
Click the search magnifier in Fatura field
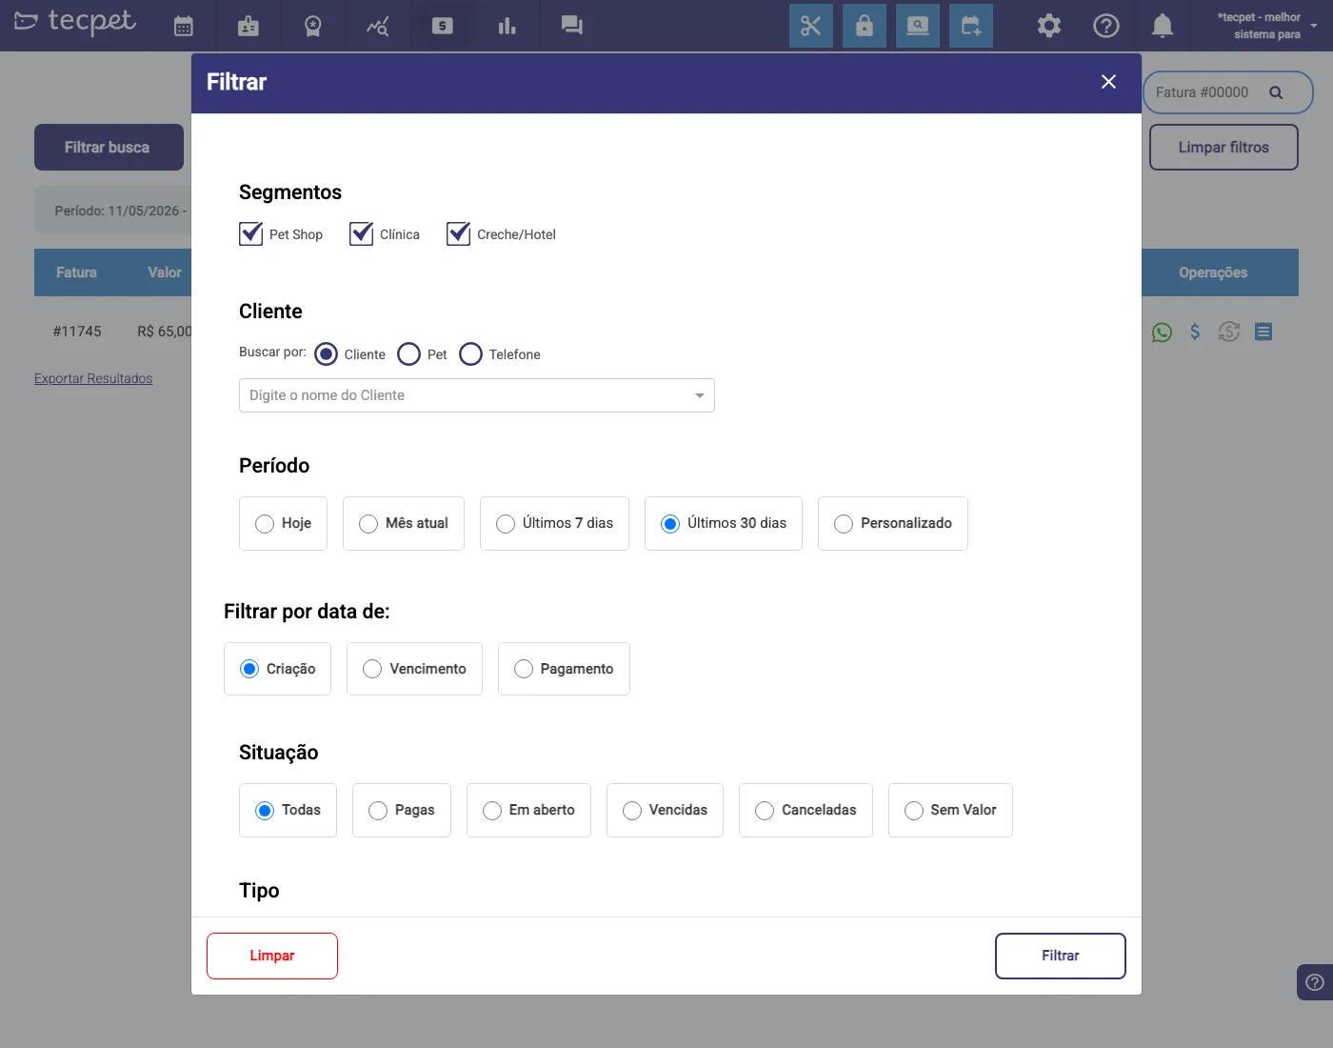pyautogui.click(x=1276, y=92)
